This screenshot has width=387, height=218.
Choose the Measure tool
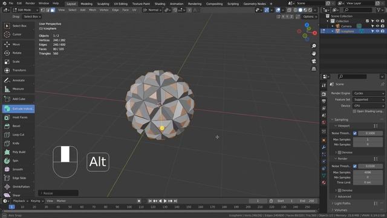(x=19, y=89)
